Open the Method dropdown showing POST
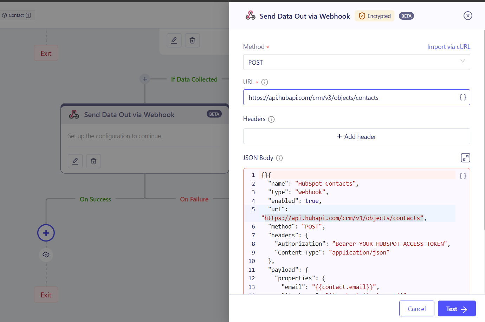This screenshot has width=485, height=322. [356, 62]
